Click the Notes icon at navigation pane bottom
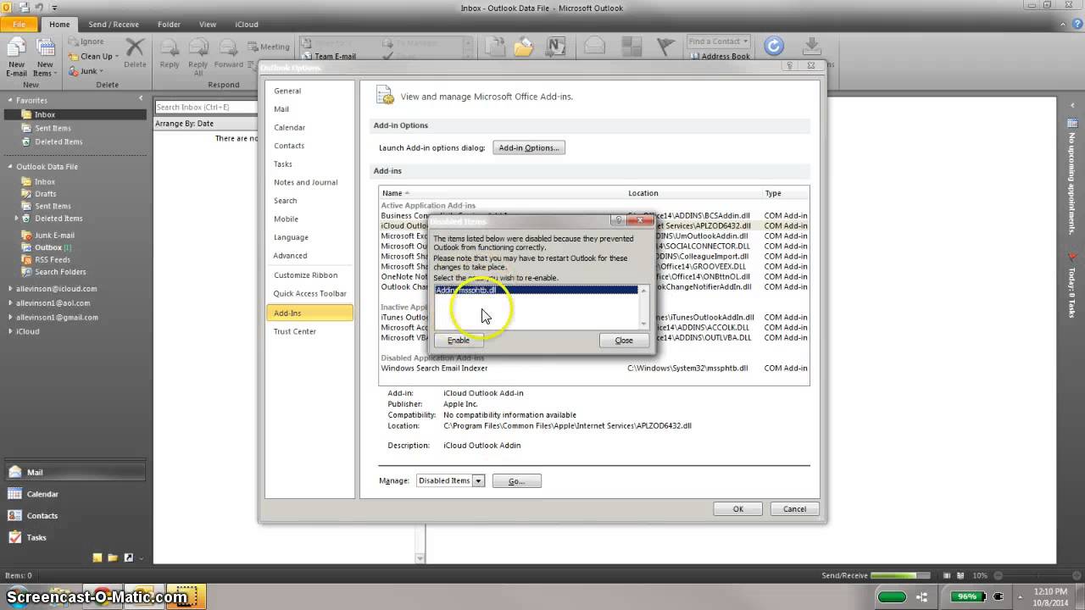 coord(97,557)
